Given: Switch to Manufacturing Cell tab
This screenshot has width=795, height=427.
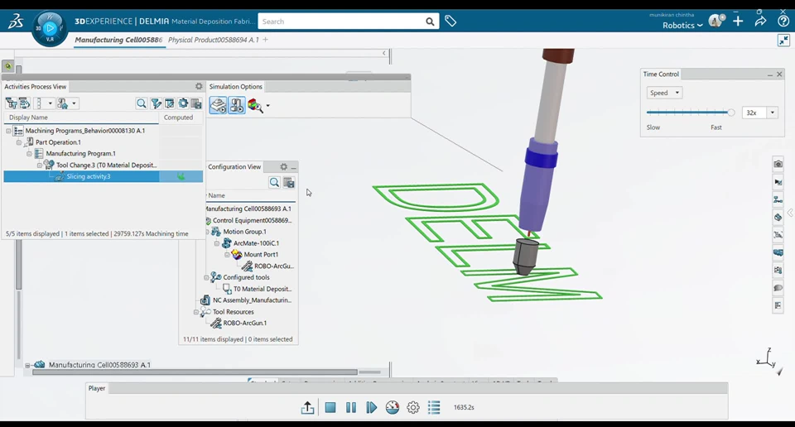Looking at the screenshot, I should pos(118,40).
